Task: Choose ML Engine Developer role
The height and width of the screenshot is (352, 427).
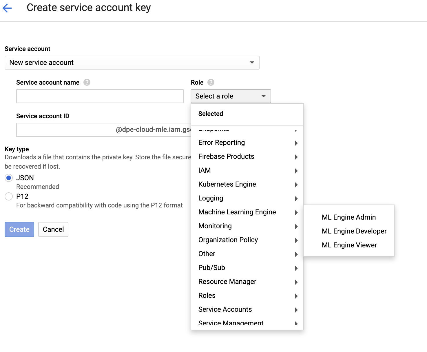Action: (x=354, y=231)
